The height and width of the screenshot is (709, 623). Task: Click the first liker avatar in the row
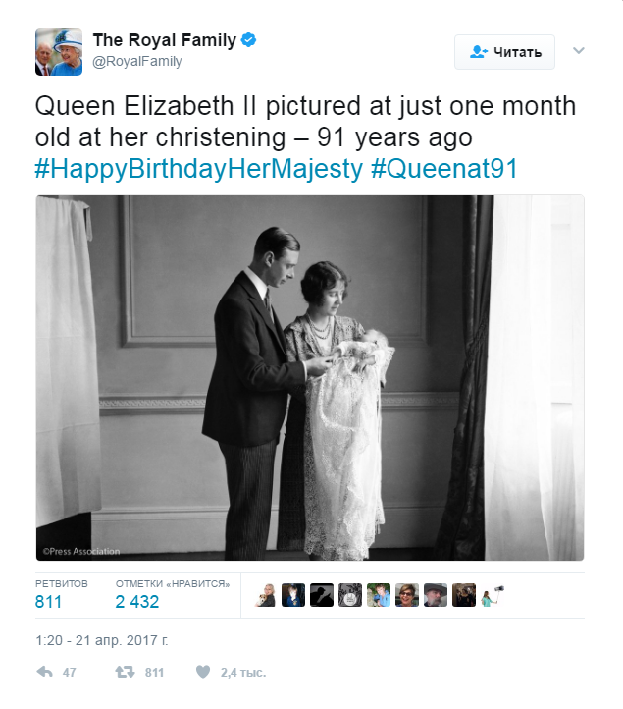[x=266, y=595]
